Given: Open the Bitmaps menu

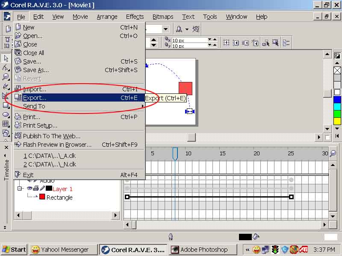Looking at the screenshot, I should (163, 17).
